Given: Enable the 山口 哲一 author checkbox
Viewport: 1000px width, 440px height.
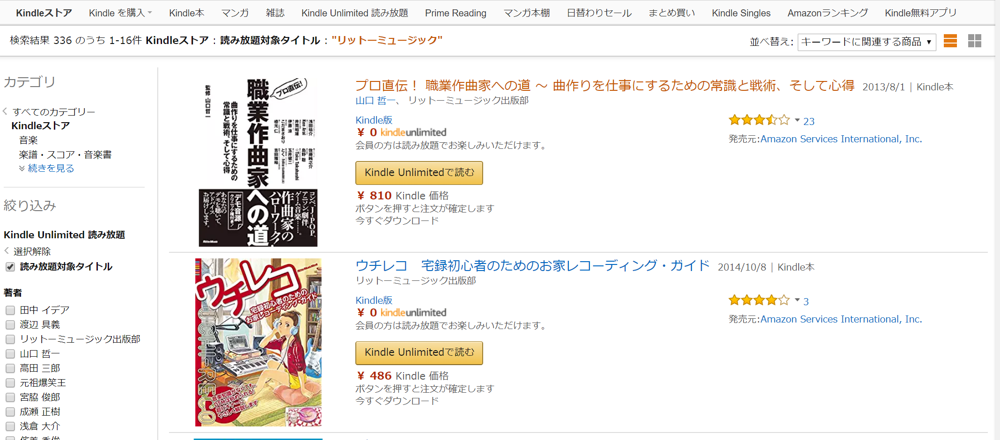Looking at the screenshot, I should (x=10, y=354).
